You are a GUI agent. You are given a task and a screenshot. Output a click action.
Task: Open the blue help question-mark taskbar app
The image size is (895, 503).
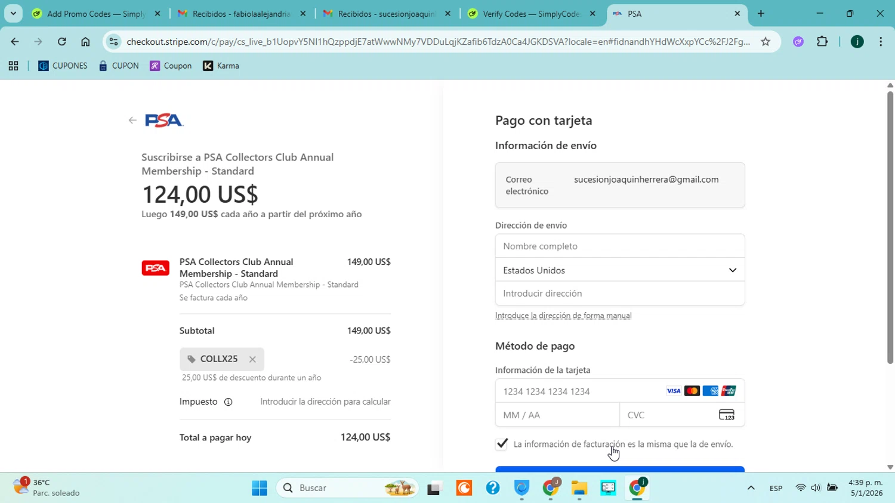493,488
